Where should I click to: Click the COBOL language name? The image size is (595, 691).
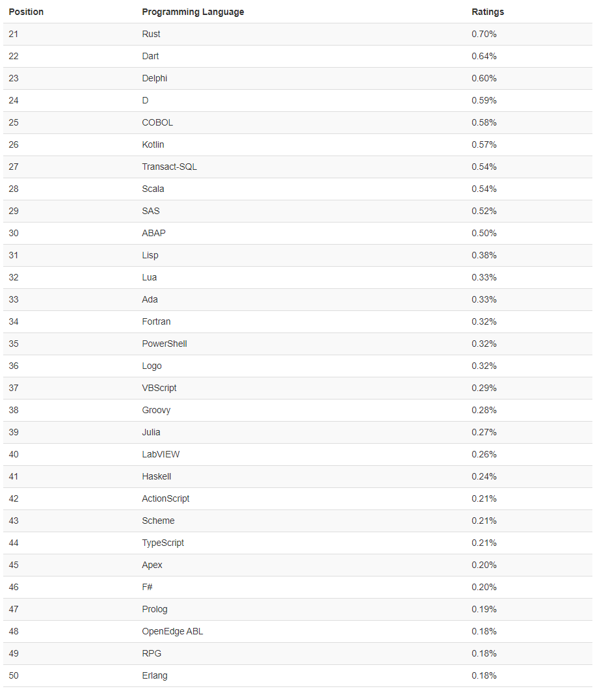[157, 122]
